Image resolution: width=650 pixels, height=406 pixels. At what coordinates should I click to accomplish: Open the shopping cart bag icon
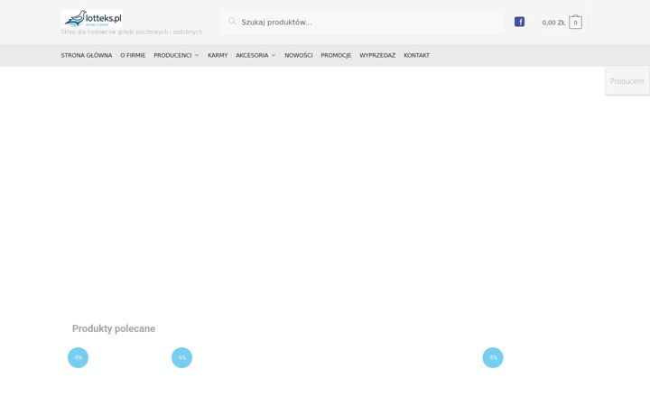point(575,22)
